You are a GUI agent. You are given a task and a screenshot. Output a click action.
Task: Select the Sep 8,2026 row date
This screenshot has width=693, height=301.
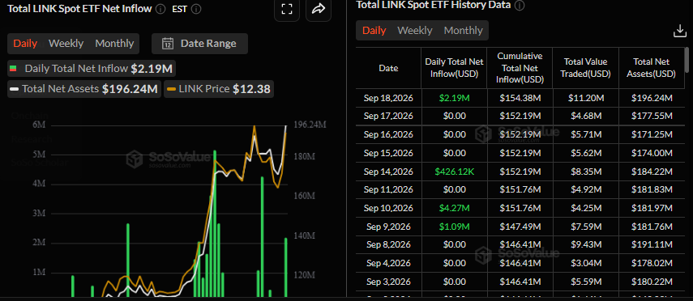pyautogui.click(x=388, y=245)
